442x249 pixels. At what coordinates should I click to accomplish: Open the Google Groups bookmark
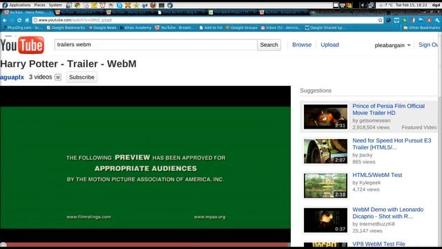pyautogui.click(x=242, y=28)
